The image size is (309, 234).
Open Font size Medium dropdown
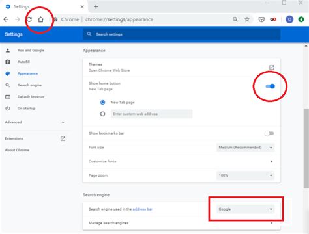point(245,148)
